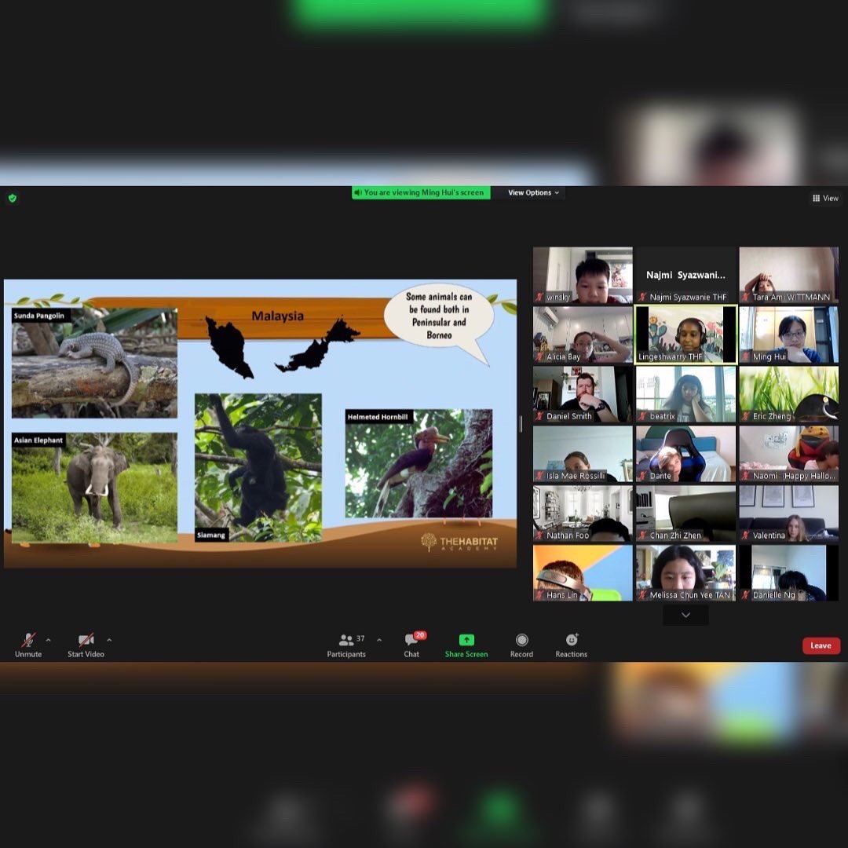Click muted mic icon on Melissa Chun Yee TAN
The width and height of the screenshot is (848, 848).
642,594
